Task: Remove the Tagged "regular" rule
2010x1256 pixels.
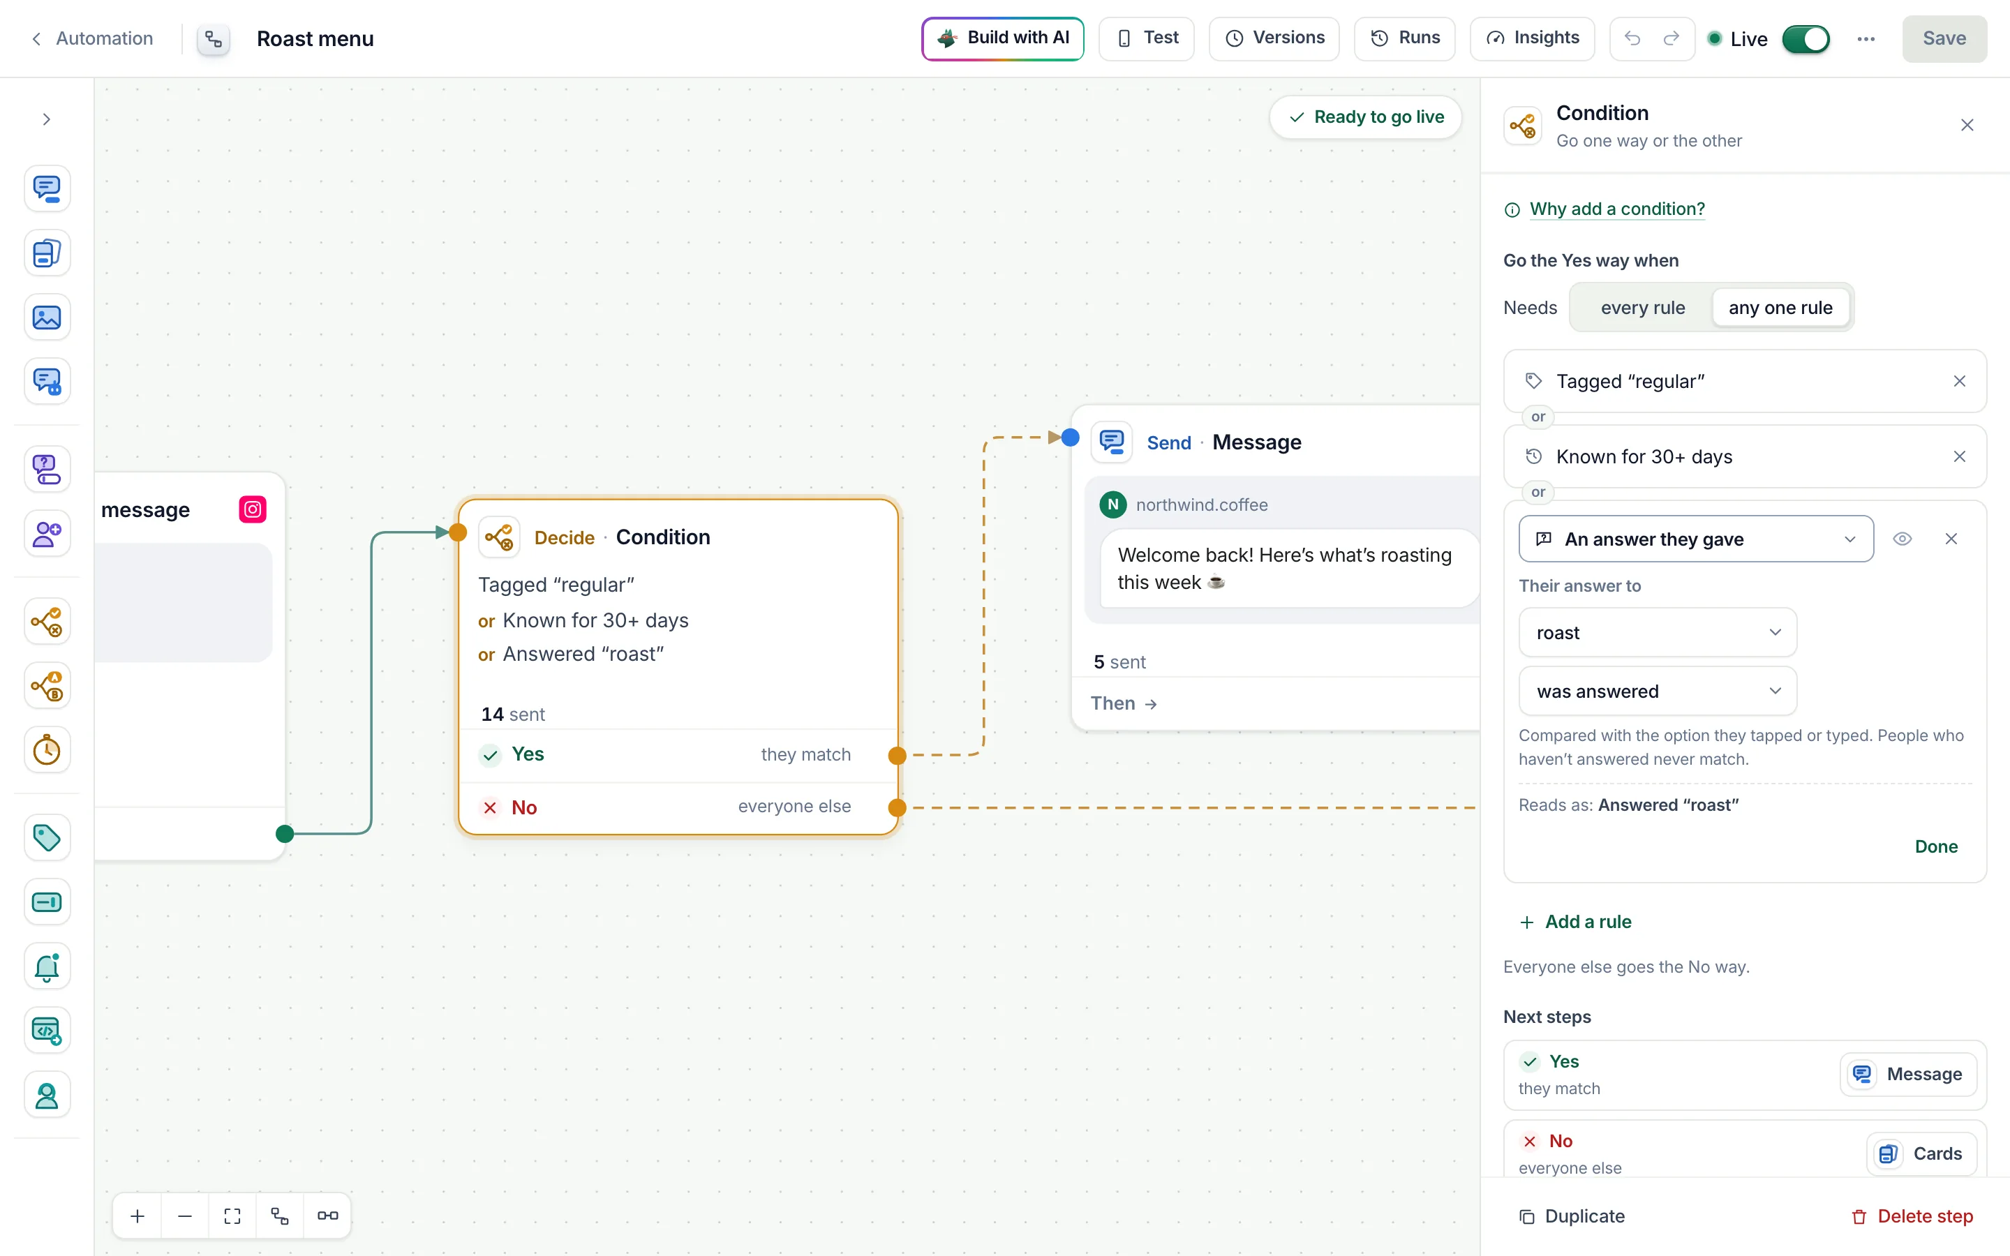Action: click(x=1959, y=381)
